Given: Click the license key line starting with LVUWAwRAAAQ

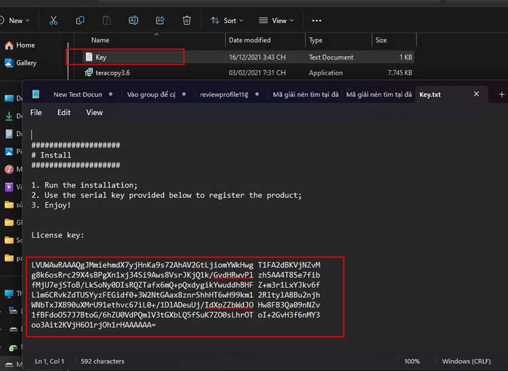Looking at the screenshot, I should [x=176, y=265].
